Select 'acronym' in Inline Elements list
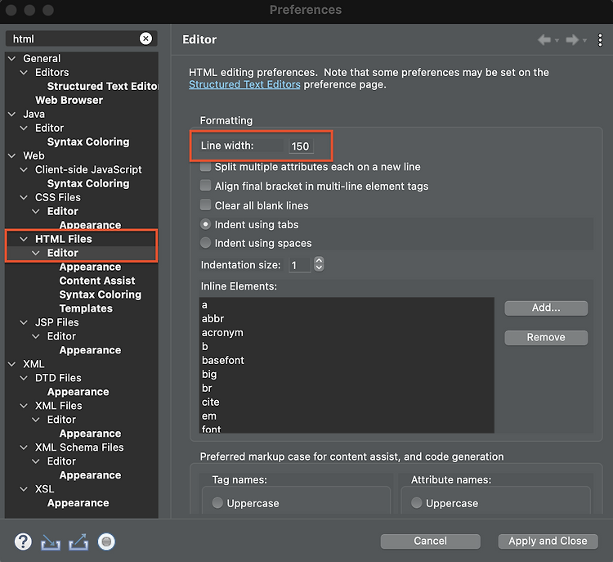 222,332
